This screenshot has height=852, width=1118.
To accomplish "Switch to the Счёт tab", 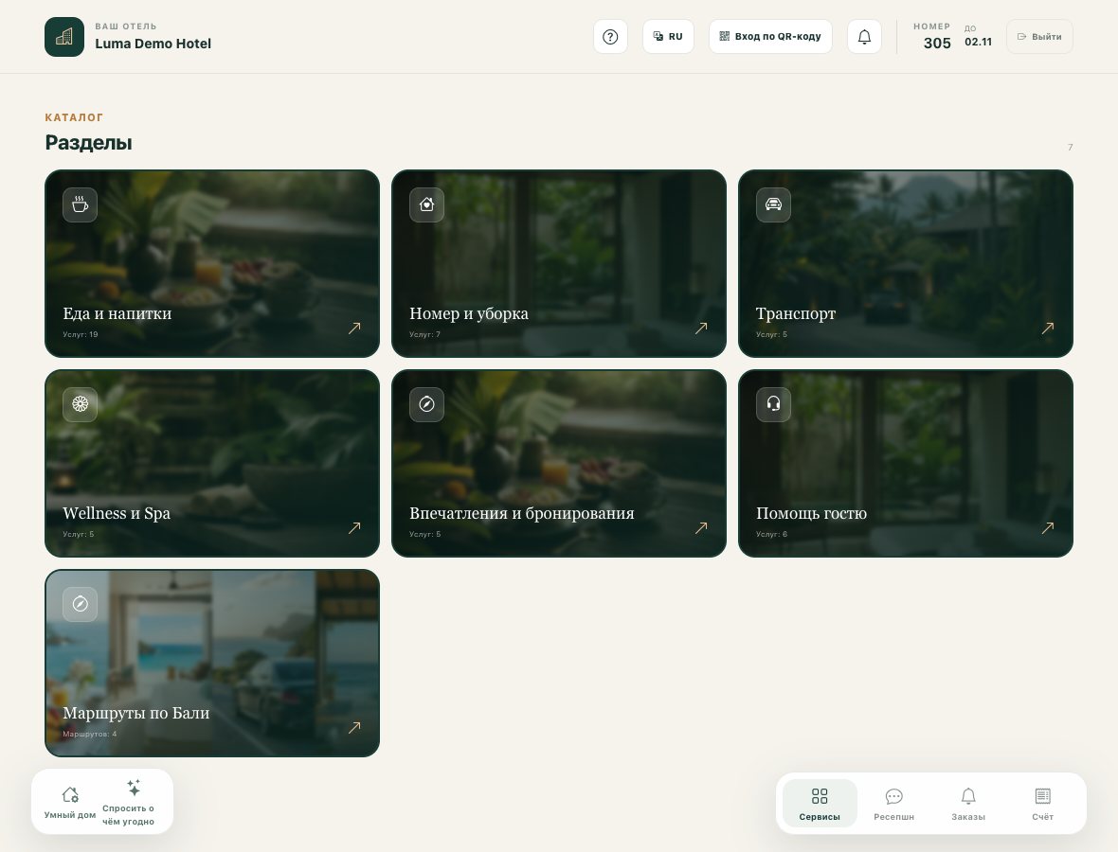I will [1042, 804].
